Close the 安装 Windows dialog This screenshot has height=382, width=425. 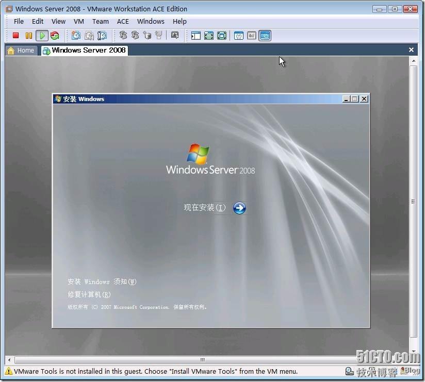pos(364,99)
